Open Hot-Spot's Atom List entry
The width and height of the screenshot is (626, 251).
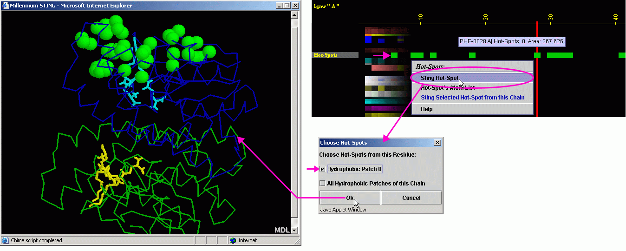[472, 88]
